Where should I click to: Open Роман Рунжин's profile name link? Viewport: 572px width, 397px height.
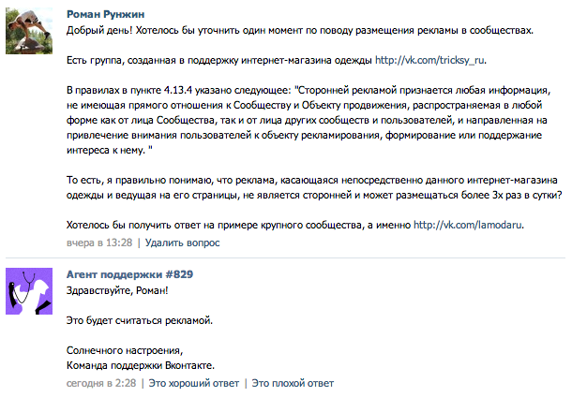click(105, 14)
